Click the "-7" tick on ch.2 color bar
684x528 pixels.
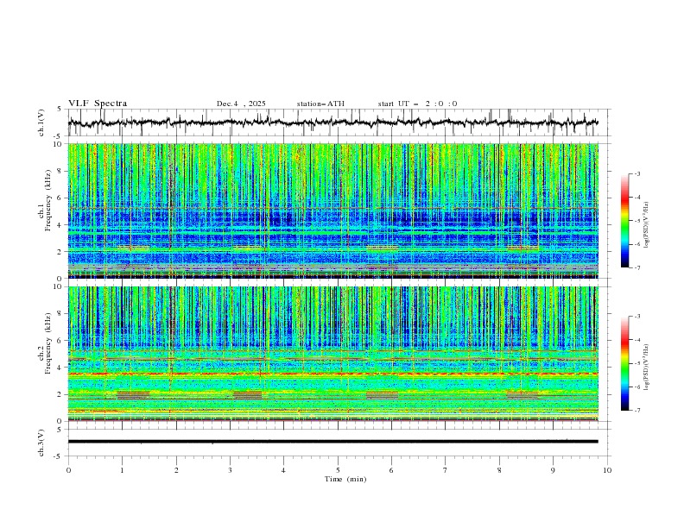point(636,411)
